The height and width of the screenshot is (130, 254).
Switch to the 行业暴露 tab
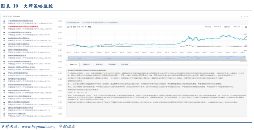point(124,65)
